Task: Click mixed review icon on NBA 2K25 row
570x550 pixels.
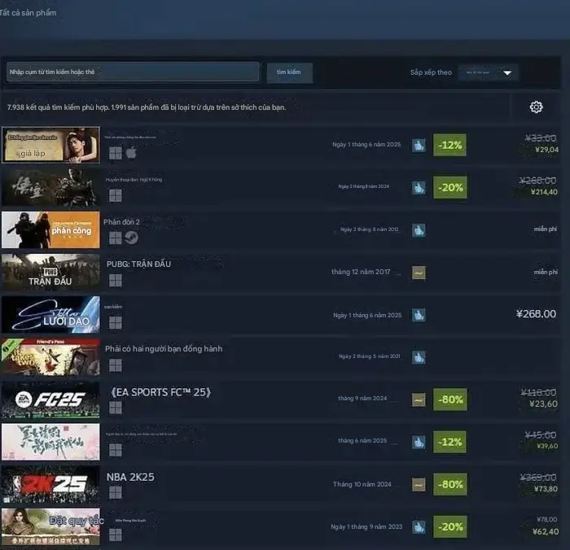Action: pos(419,485)
